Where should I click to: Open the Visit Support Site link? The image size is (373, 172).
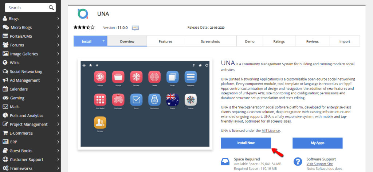tap(319, 164)
